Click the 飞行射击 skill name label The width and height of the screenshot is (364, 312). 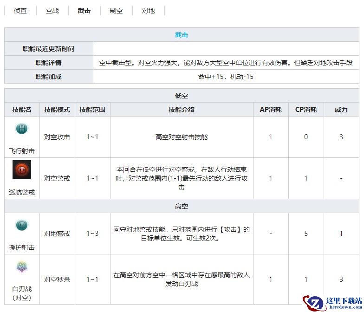click(22, 151)
